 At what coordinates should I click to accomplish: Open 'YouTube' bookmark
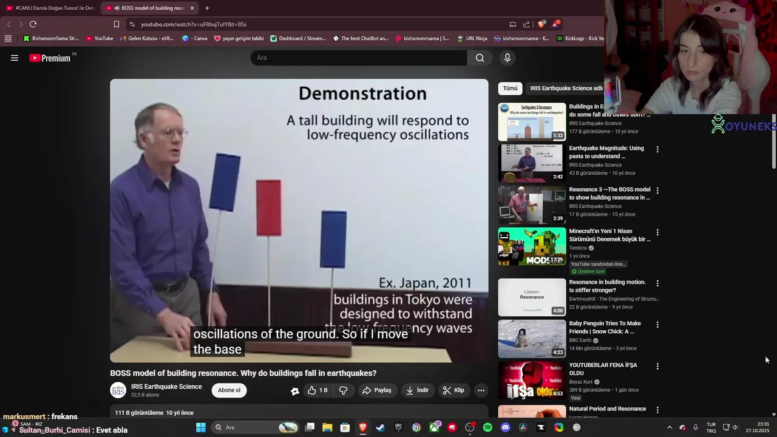[x=100, y=38]
